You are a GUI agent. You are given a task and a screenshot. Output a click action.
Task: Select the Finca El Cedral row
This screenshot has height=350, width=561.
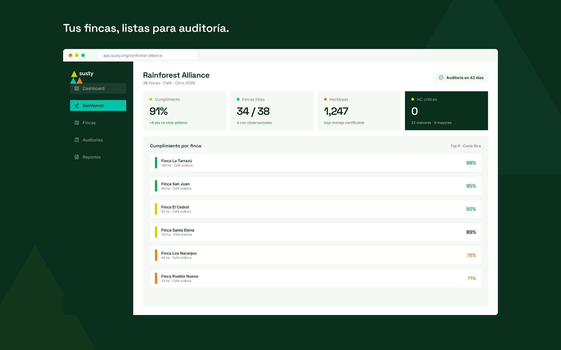tap(316, 209)
